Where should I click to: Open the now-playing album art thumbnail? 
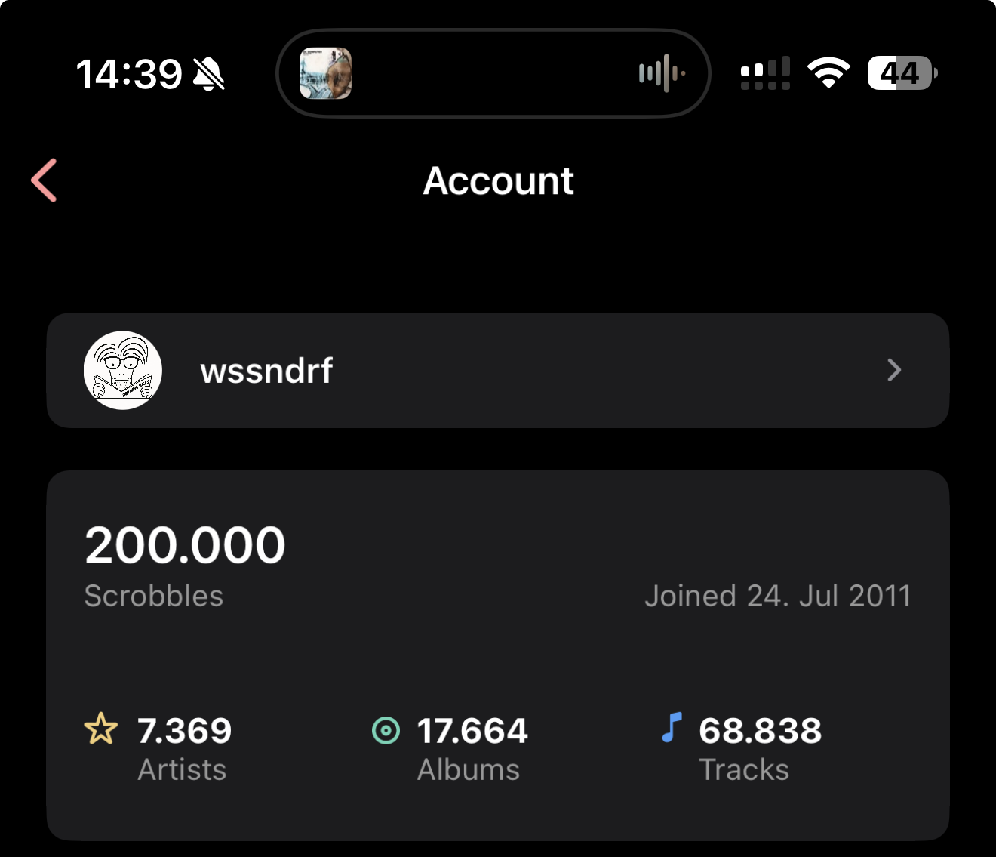[326, 73]
